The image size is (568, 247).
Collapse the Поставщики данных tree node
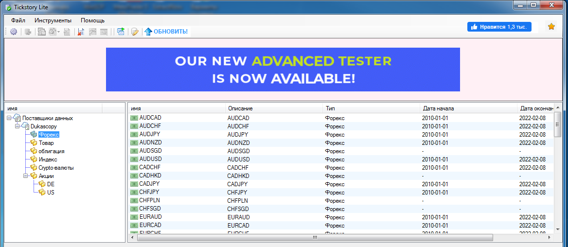tap(9, 118)
